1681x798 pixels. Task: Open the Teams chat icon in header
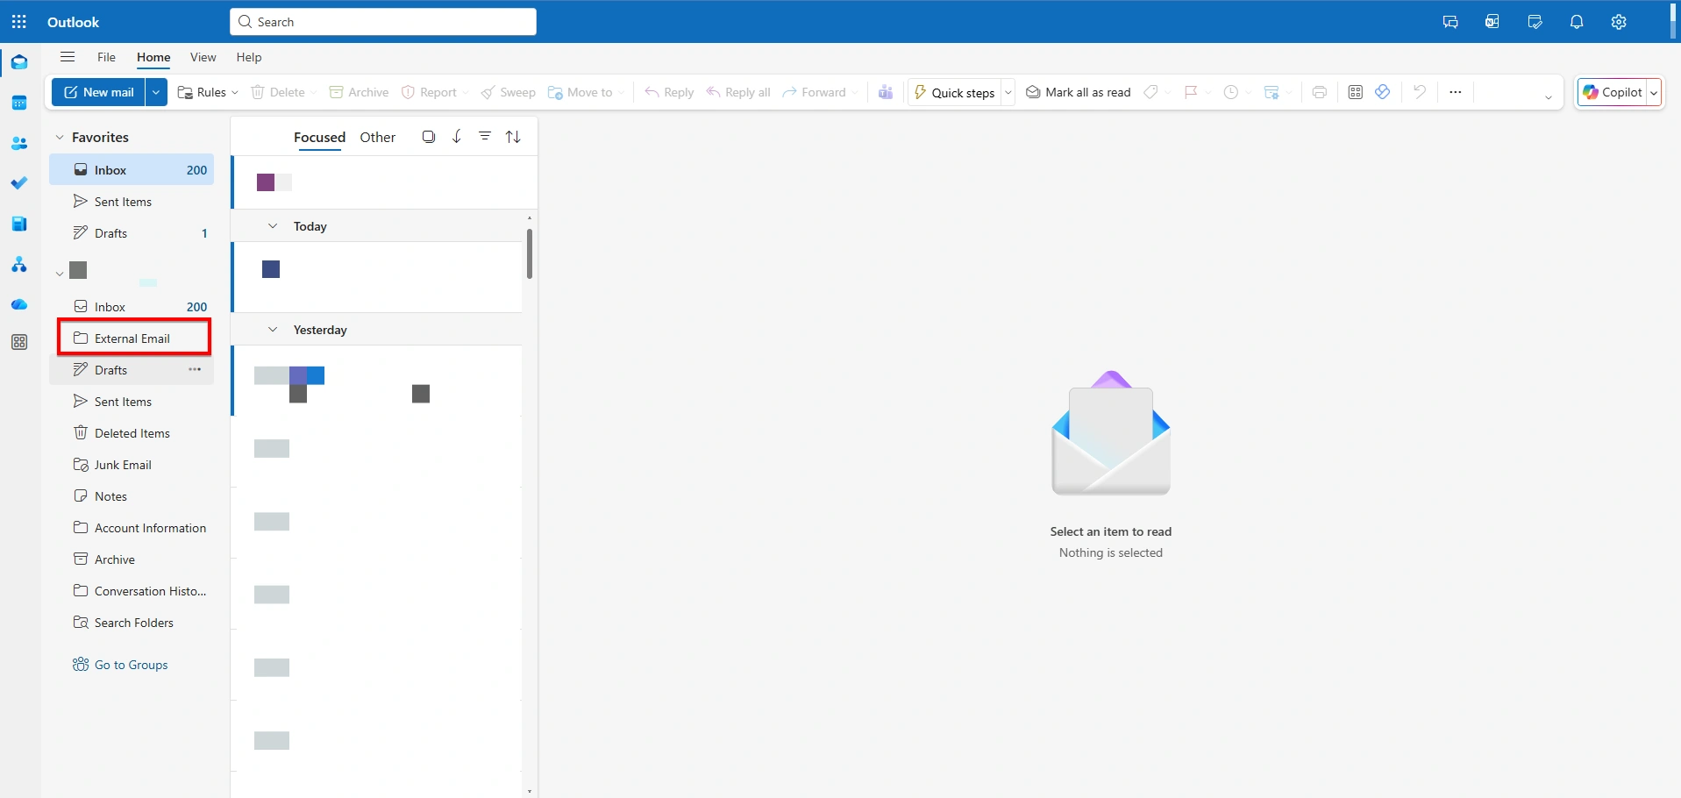1450,22
